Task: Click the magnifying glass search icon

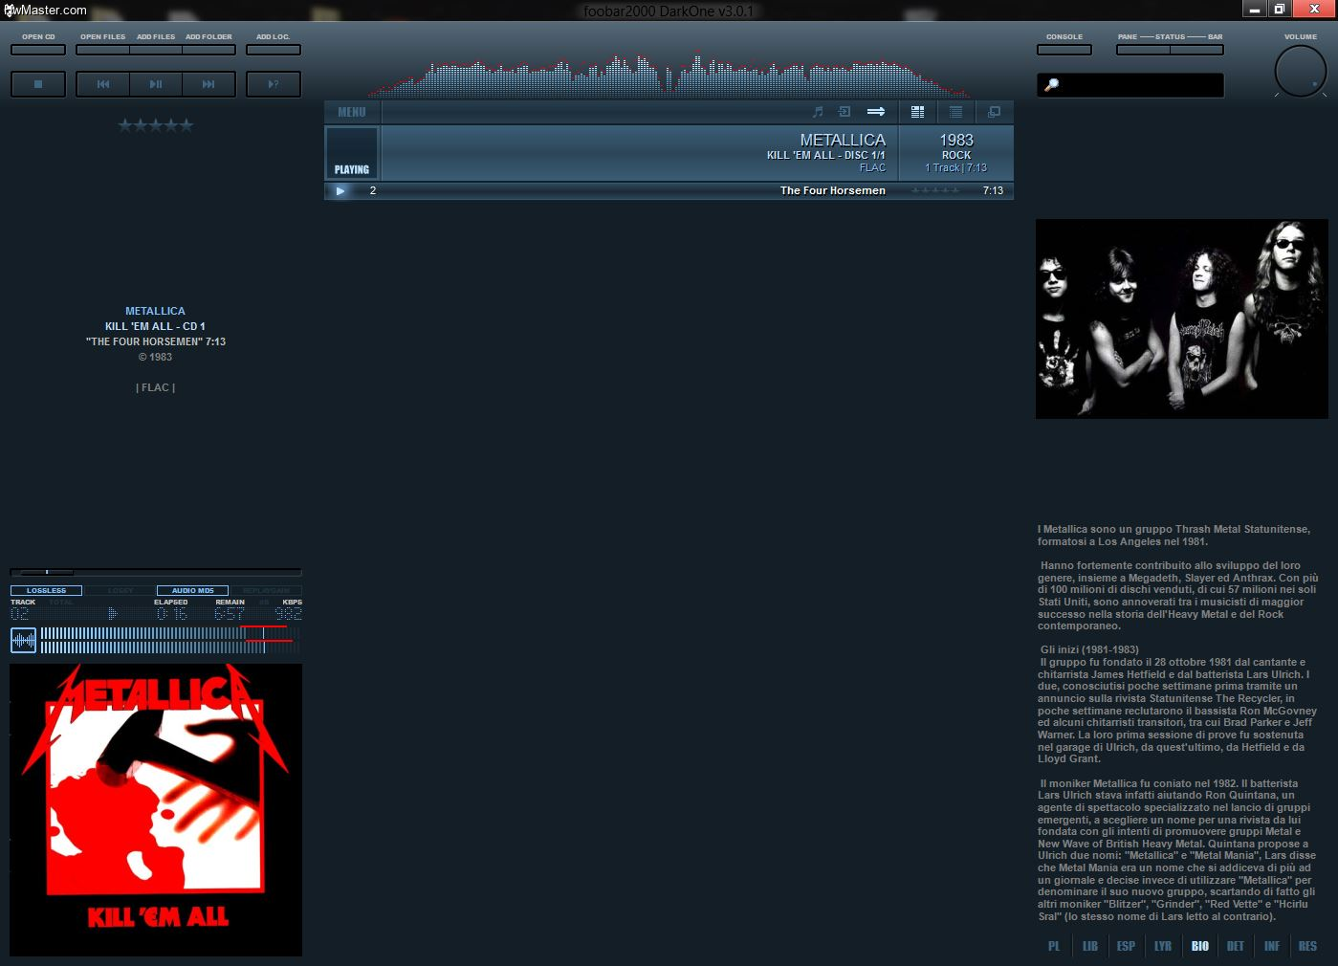Action: point(1051,85)
